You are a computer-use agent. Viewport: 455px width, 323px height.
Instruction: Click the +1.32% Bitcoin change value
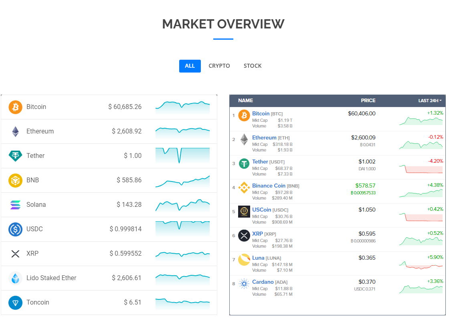(x=435, y=113)
